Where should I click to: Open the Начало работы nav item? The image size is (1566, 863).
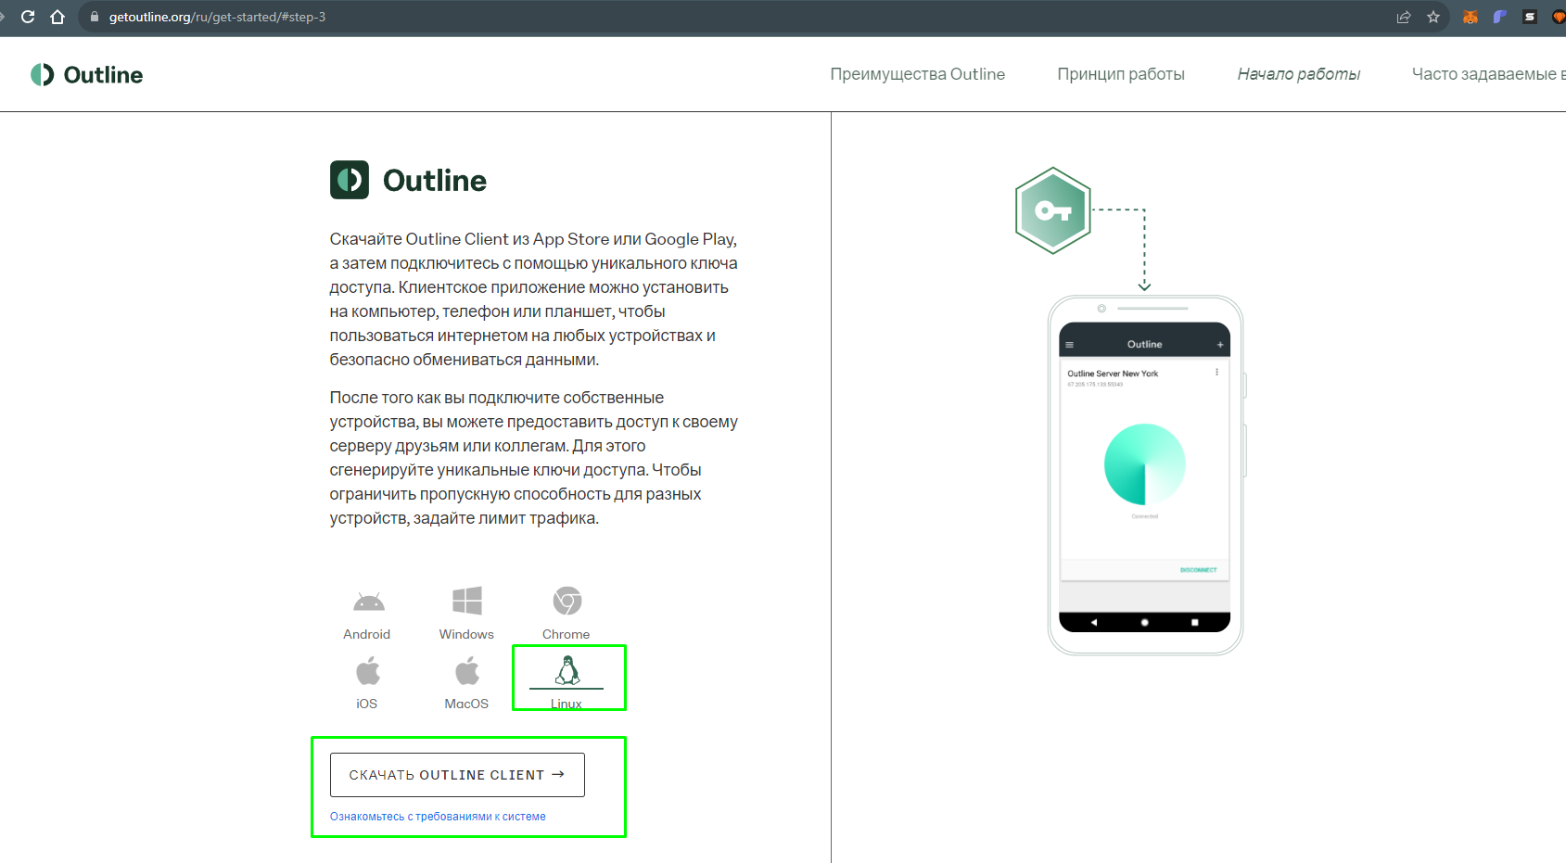1298,74
